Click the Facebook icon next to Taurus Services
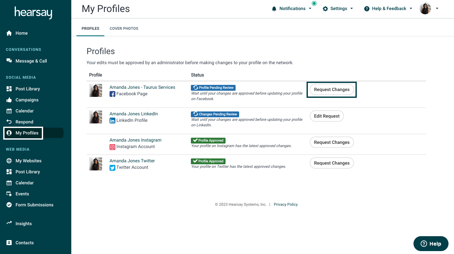This screenshot has width=454, height=254. pyautogui.click(x=112, y=94)
